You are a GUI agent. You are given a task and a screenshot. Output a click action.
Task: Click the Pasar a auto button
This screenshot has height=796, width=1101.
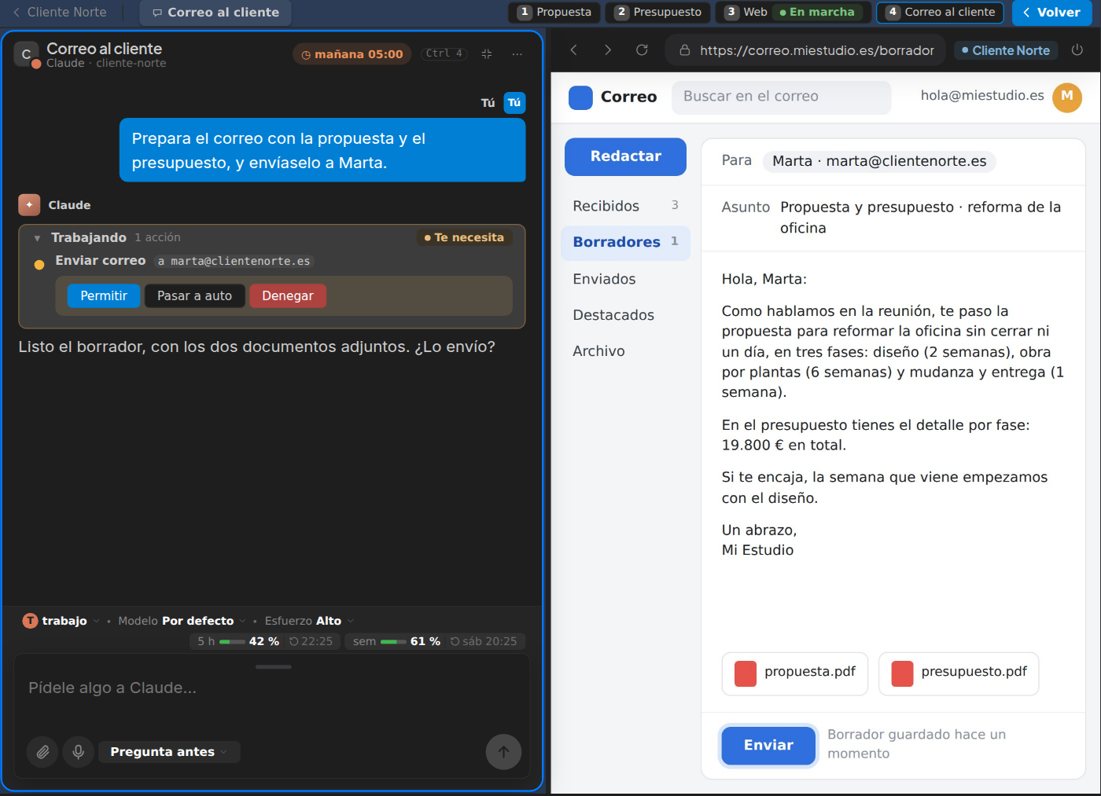point(194,296)
